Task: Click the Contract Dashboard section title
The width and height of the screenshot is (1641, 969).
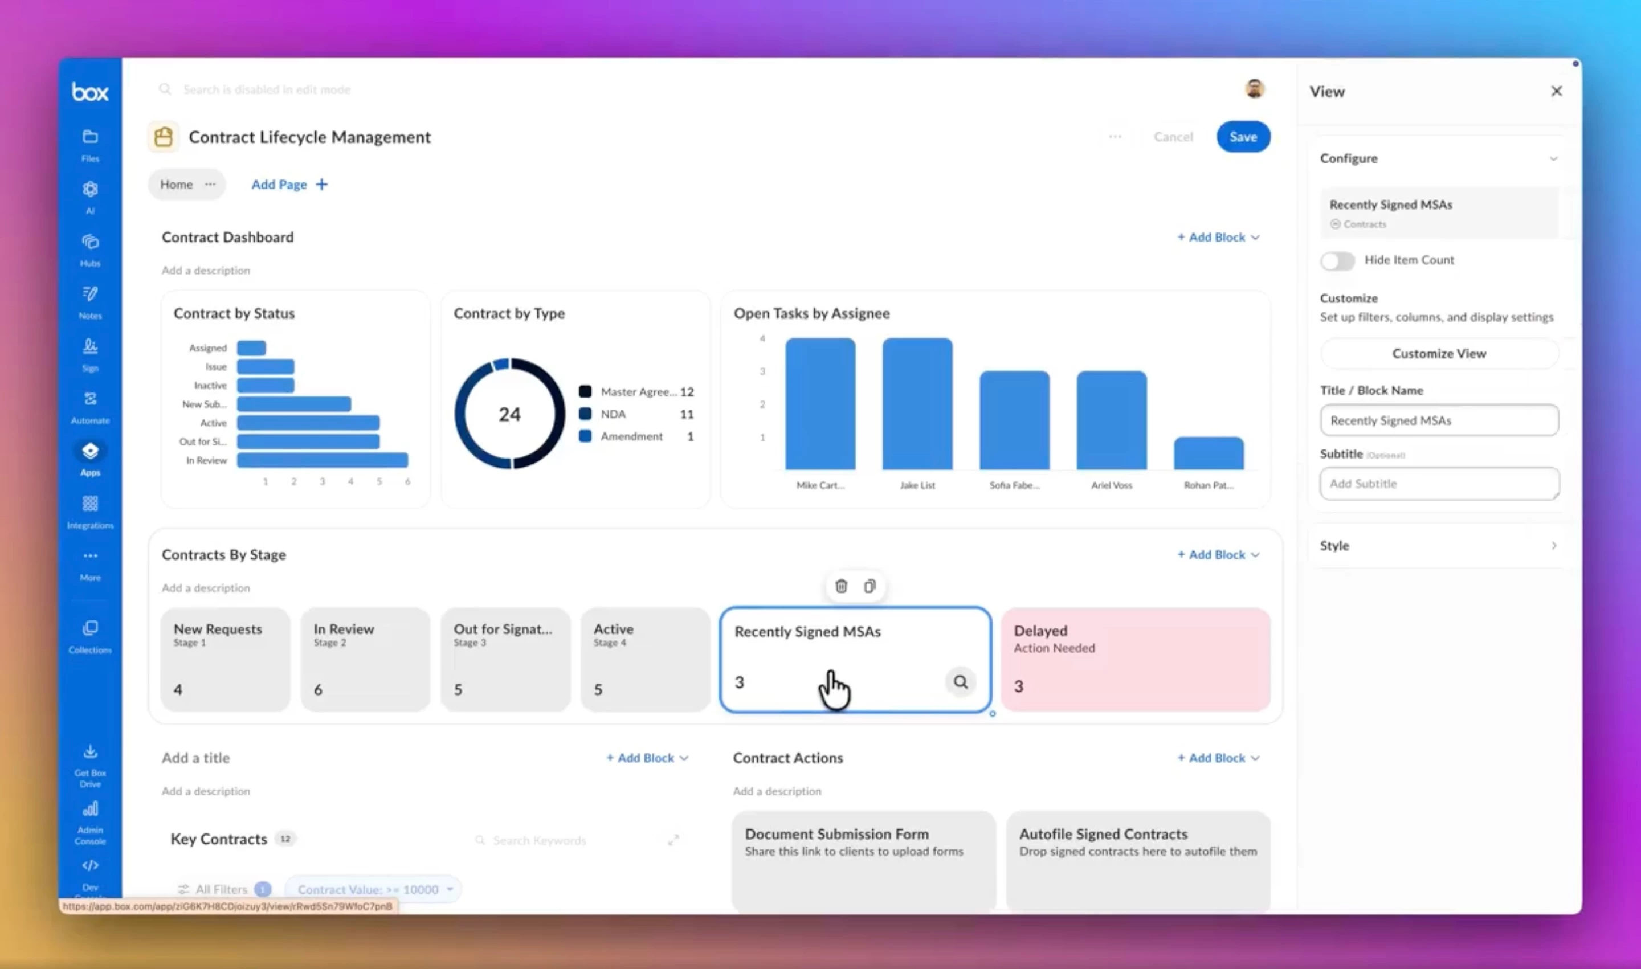Action: point(228,237)
